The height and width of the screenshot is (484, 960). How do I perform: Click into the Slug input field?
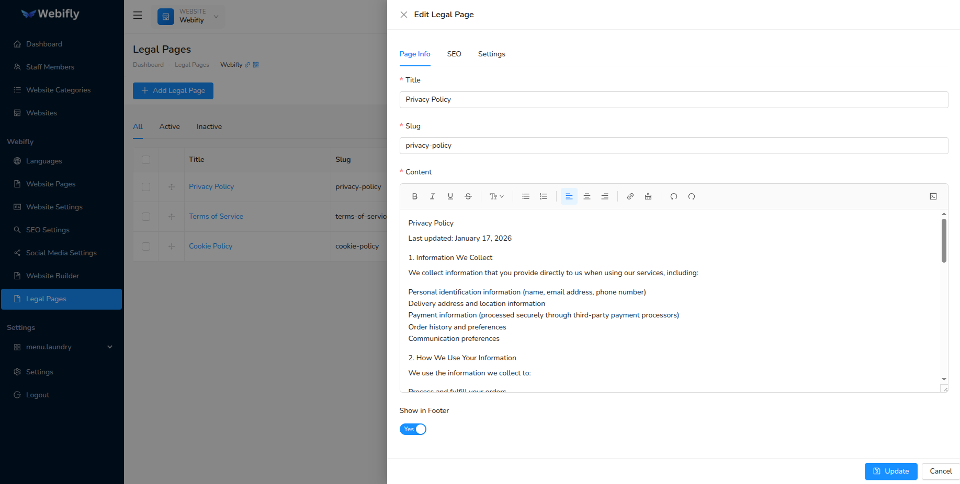673,146
